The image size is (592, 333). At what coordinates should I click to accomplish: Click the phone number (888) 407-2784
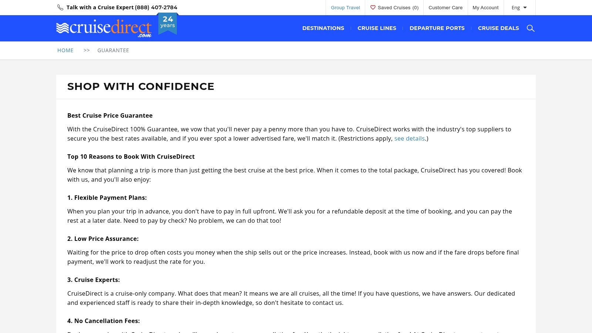[156, 7]
